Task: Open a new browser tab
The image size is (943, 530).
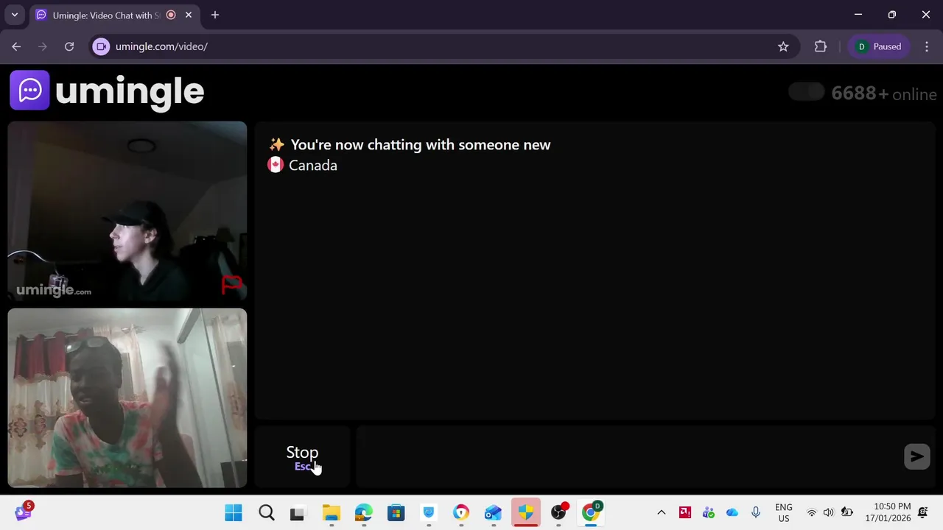Action: tap(215, 15)
